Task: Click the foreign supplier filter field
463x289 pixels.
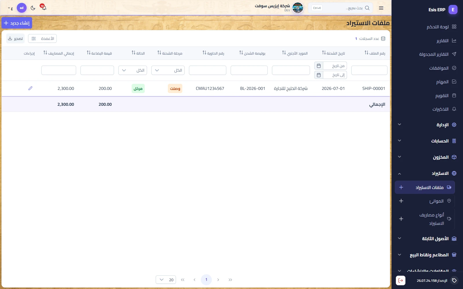Action: coord(291,70)
